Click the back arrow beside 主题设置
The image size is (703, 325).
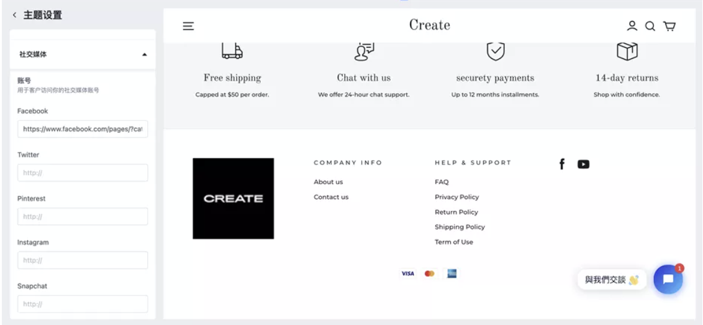[15, 15]
